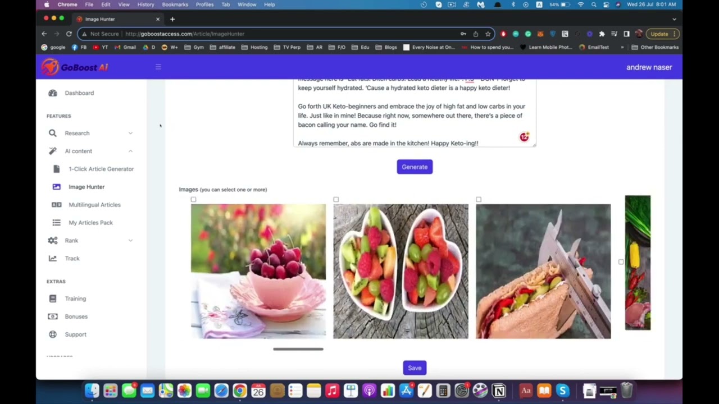Click the Chrome Update button
719x404 pixels.
pyautogui.click(x=662, y=34)
